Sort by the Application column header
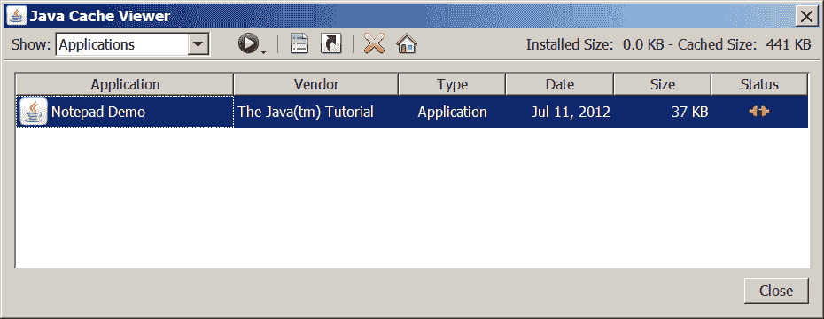 (x=125, y=84)
